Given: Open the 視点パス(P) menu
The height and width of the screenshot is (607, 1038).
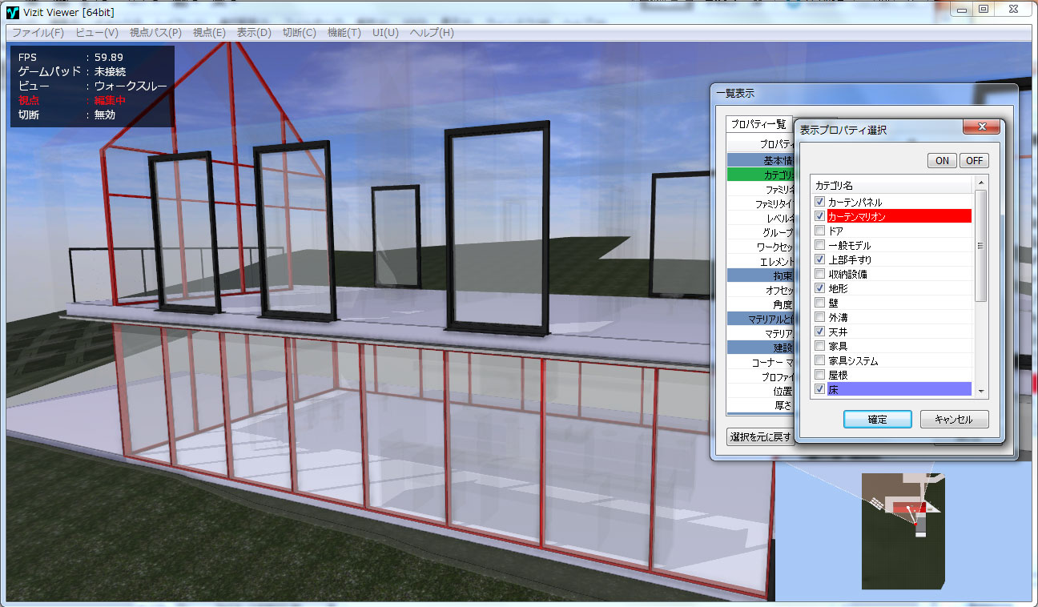Looking at the screenshot, I should (155, 33).
